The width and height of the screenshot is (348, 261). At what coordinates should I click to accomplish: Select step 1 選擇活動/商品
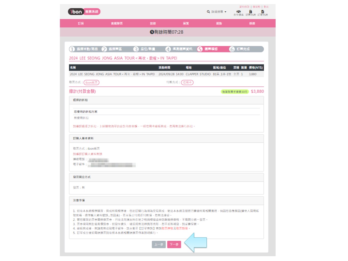84,49
